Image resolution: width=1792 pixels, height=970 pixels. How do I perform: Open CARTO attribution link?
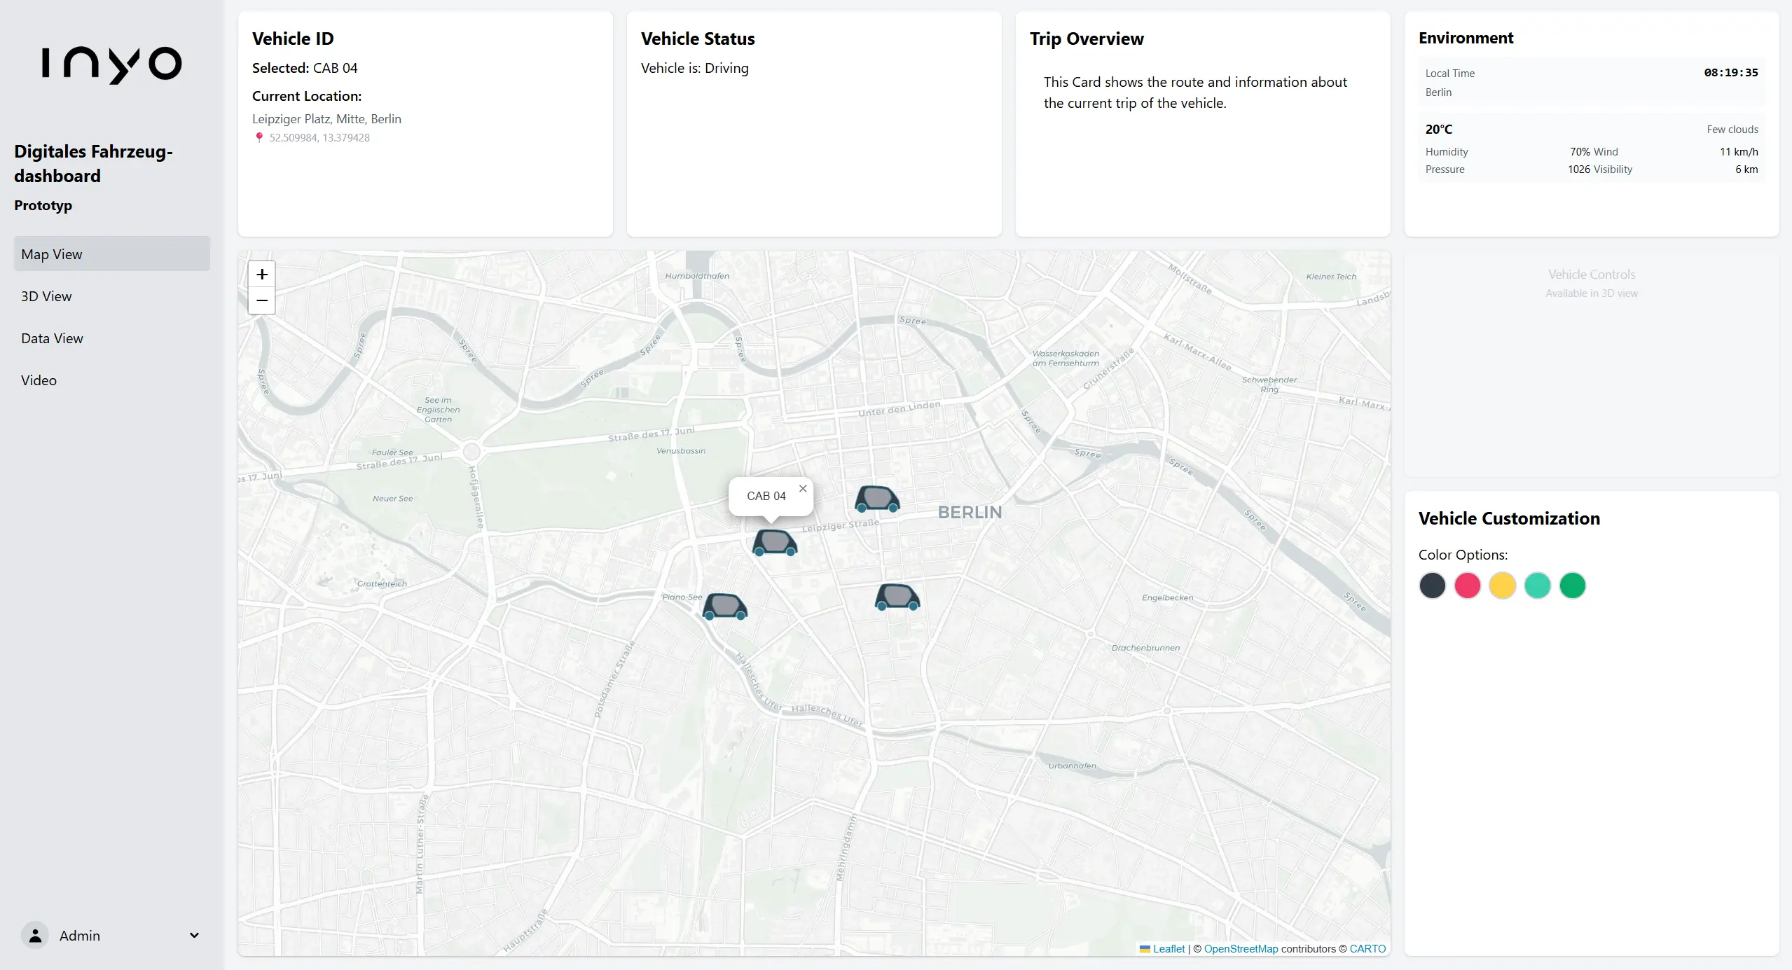(x=1367, y=949)
